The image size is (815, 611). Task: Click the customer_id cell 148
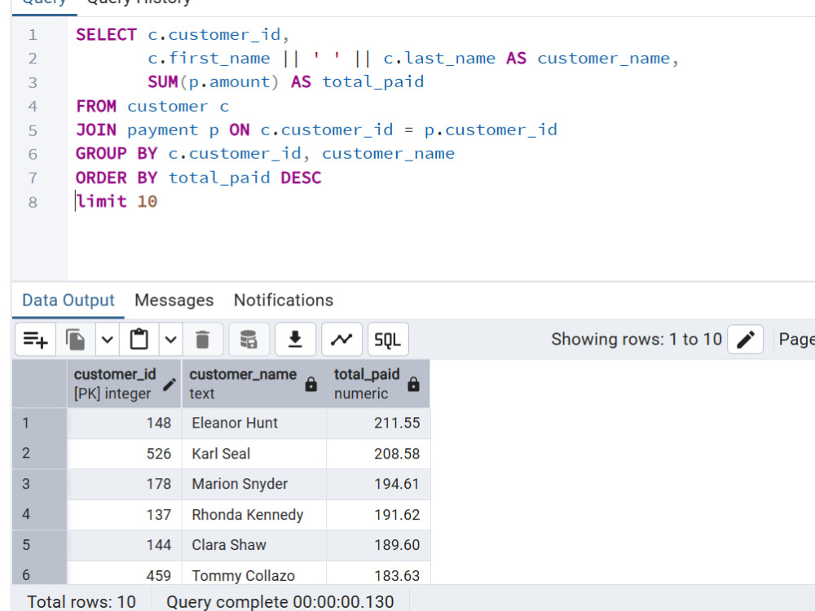tap(124, 423)
